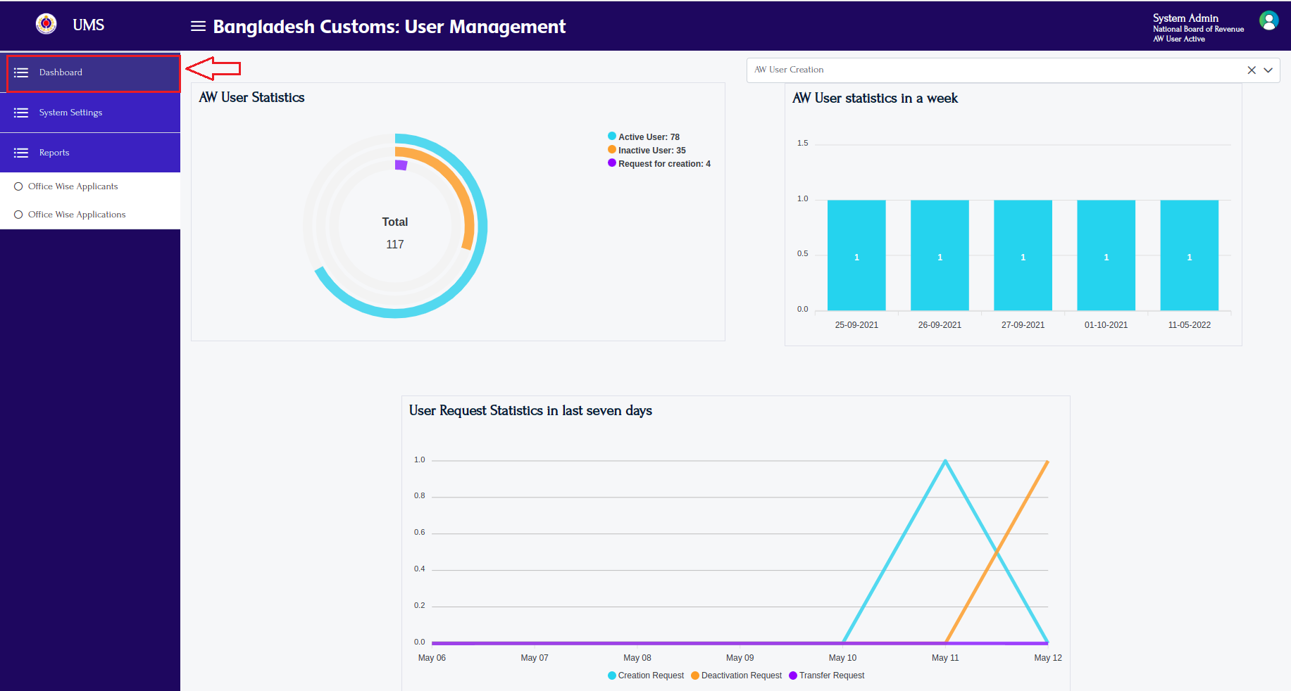Click the May 12 axis label
Image resolution: width=1291 pixels, height=691 pixels.
1048,658
